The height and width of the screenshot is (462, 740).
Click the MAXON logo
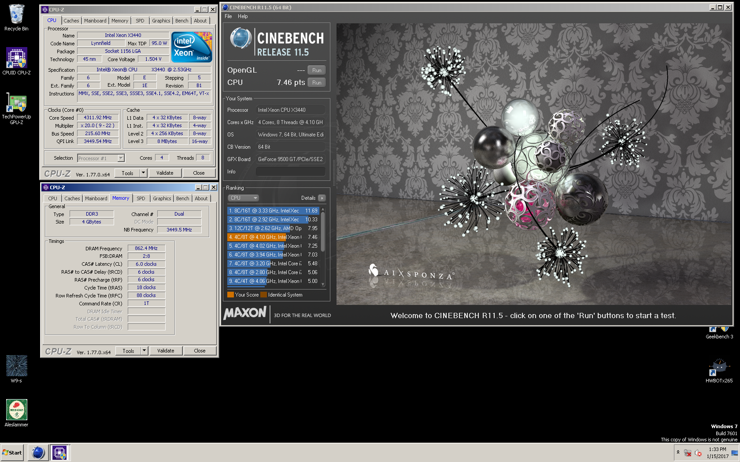[245, 313]
